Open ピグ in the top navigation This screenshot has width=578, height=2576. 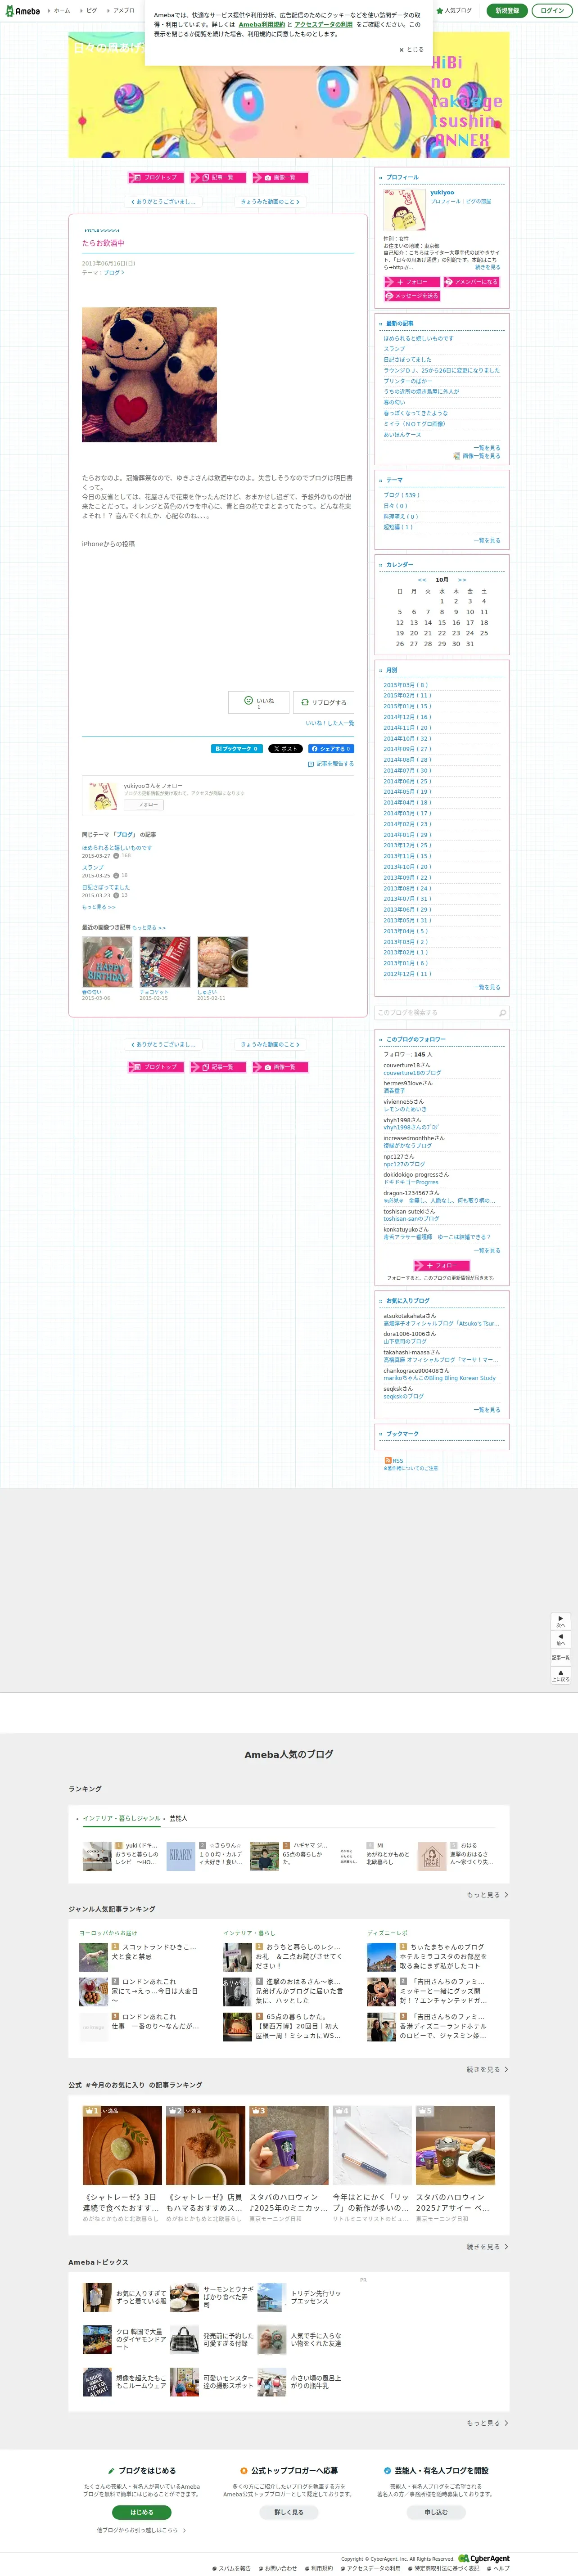(92, 11)
